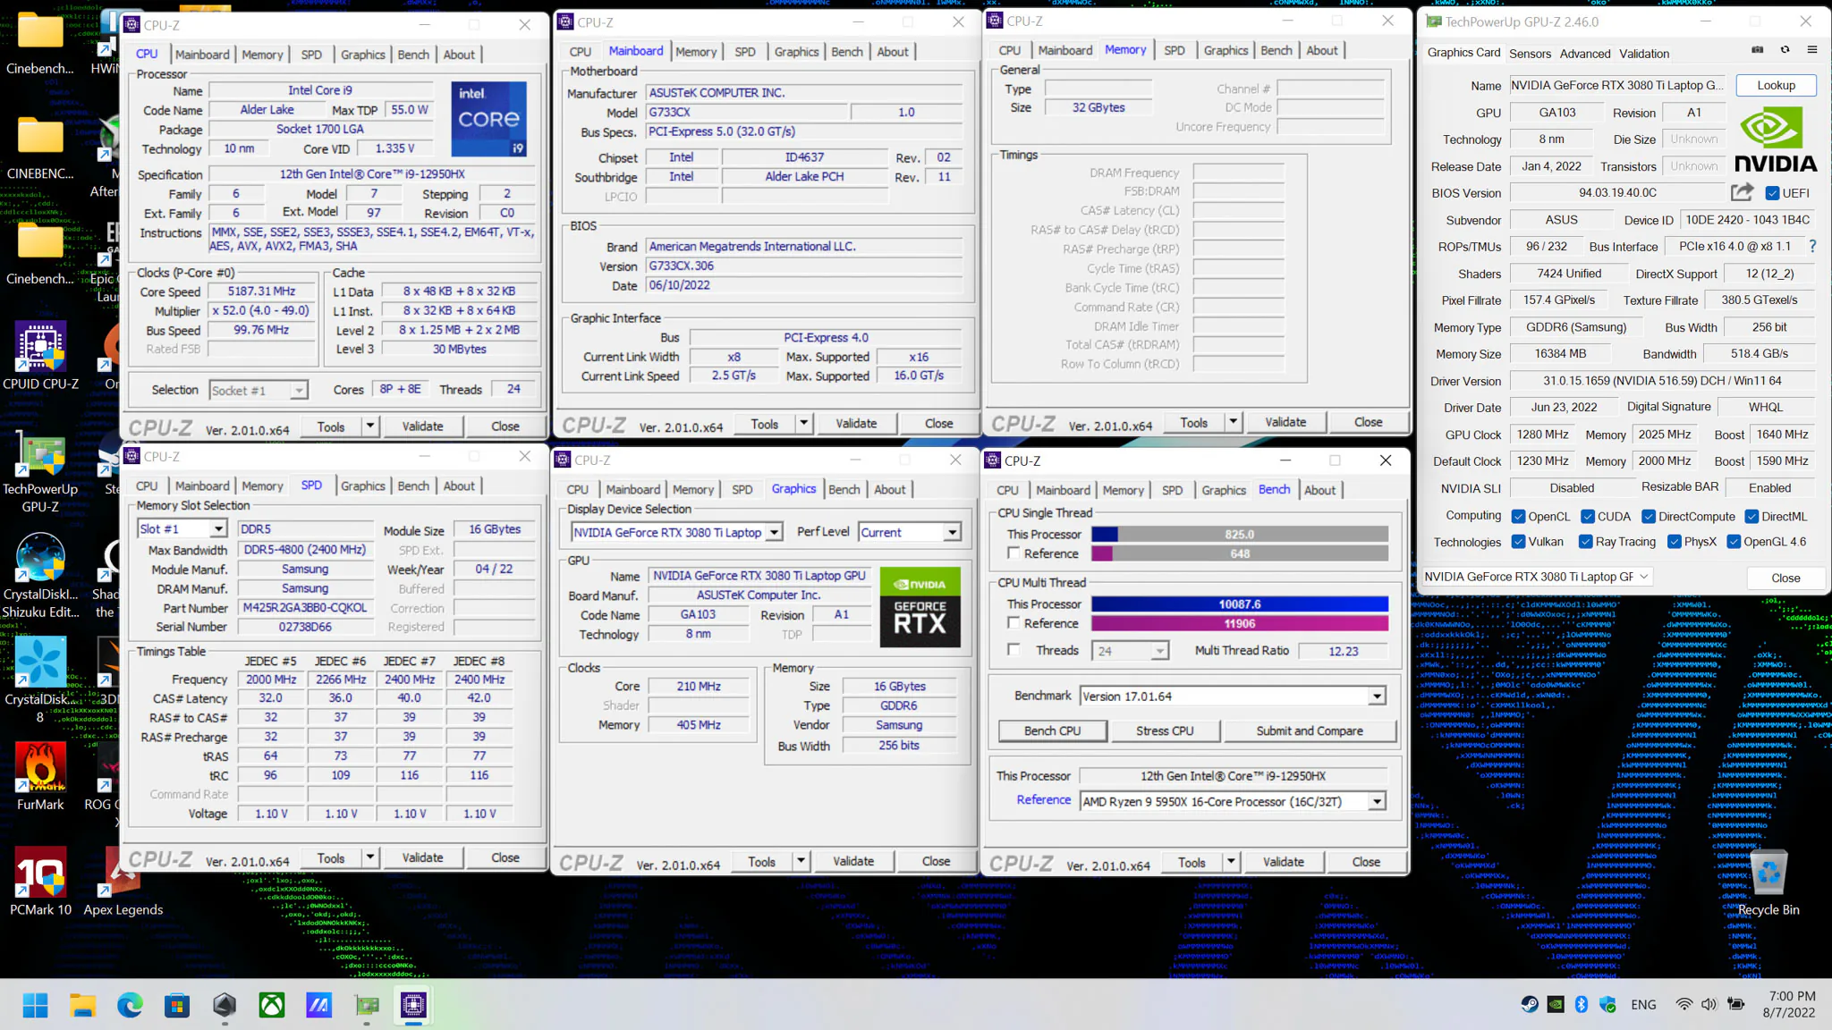Click GPU-Z refresh icon

click(x=1785, y=50)
